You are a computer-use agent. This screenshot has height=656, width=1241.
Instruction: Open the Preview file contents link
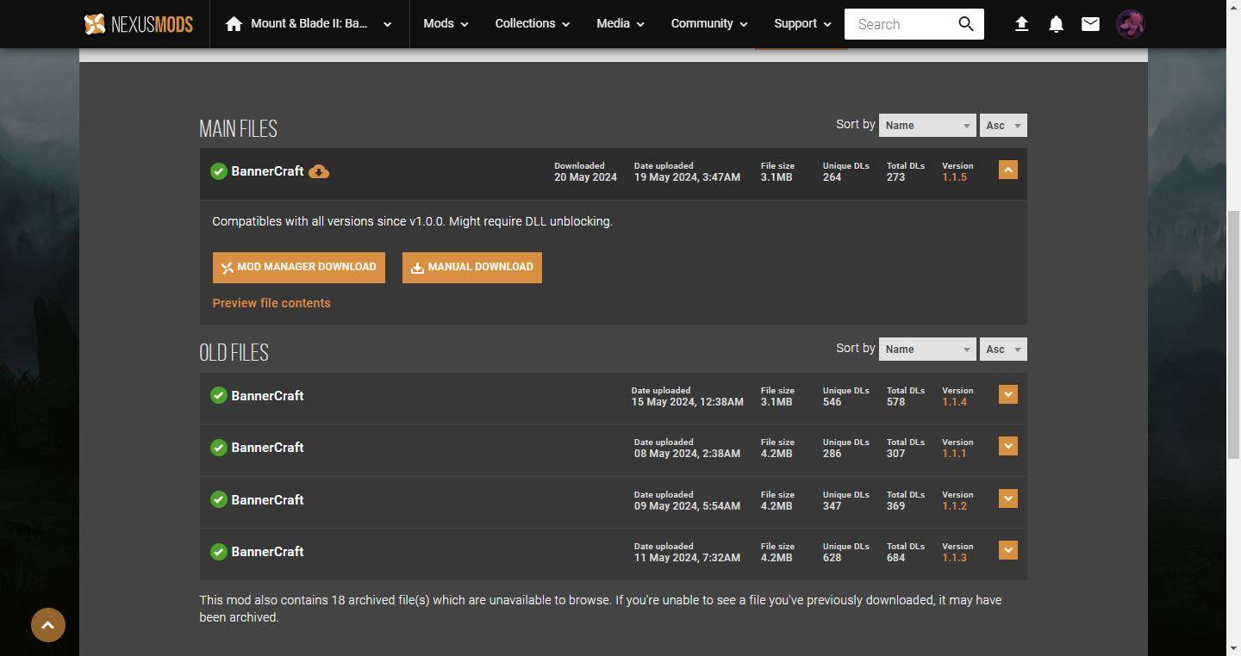pyautogui.click(x=271, y=303)
